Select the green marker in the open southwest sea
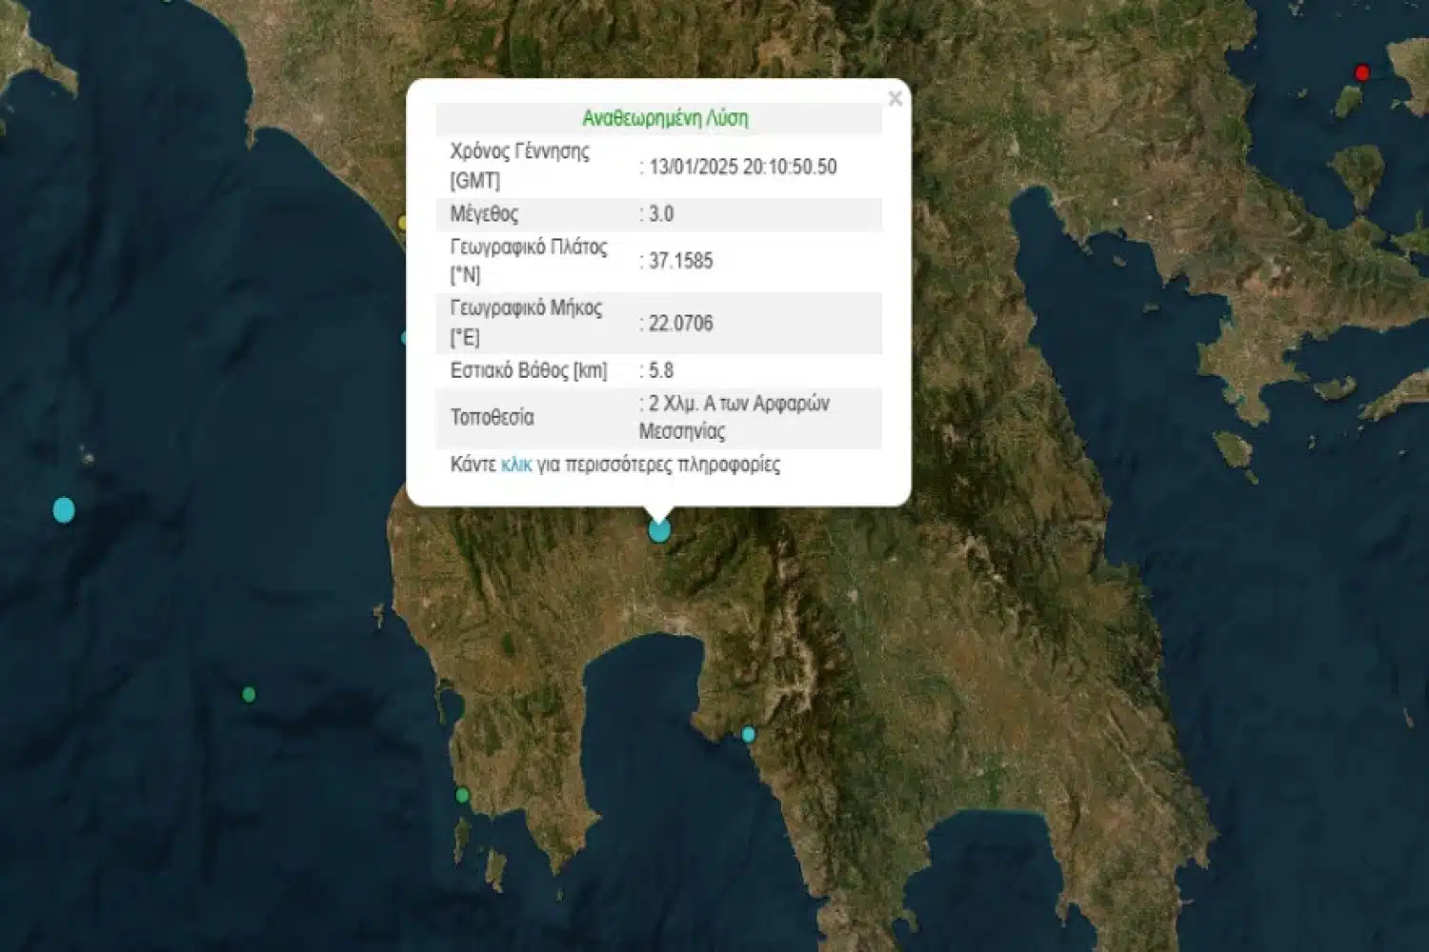The width and height of the screenshot is (1429, 952). point(249,695)
